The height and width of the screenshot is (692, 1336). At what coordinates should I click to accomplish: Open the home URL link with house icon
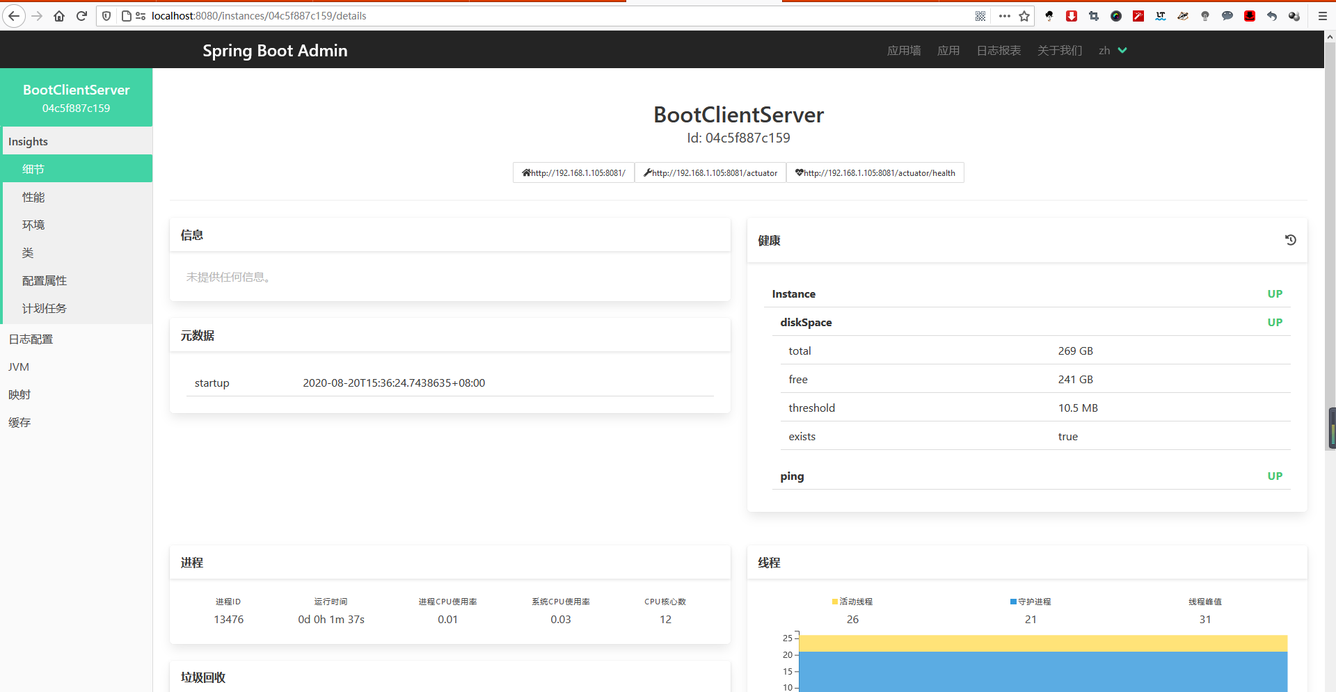(573, 173)
